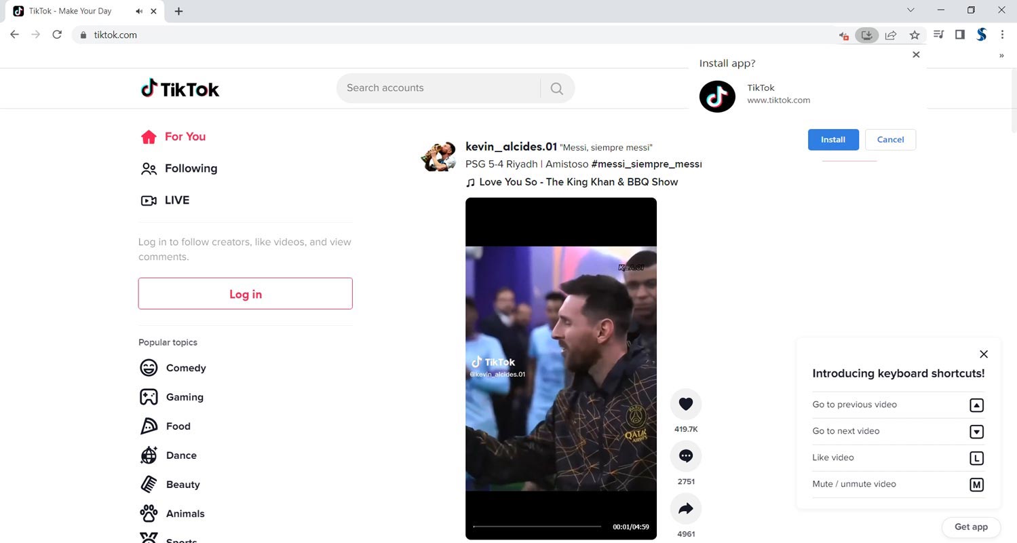The image size is (1017, 543).
Task: Click the 4961 shares count
Action: (686, 533)
